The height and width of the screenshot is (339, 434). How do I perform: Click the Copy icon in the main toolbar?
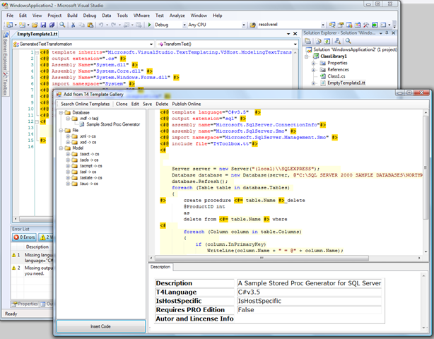click(x=82, y=25)
